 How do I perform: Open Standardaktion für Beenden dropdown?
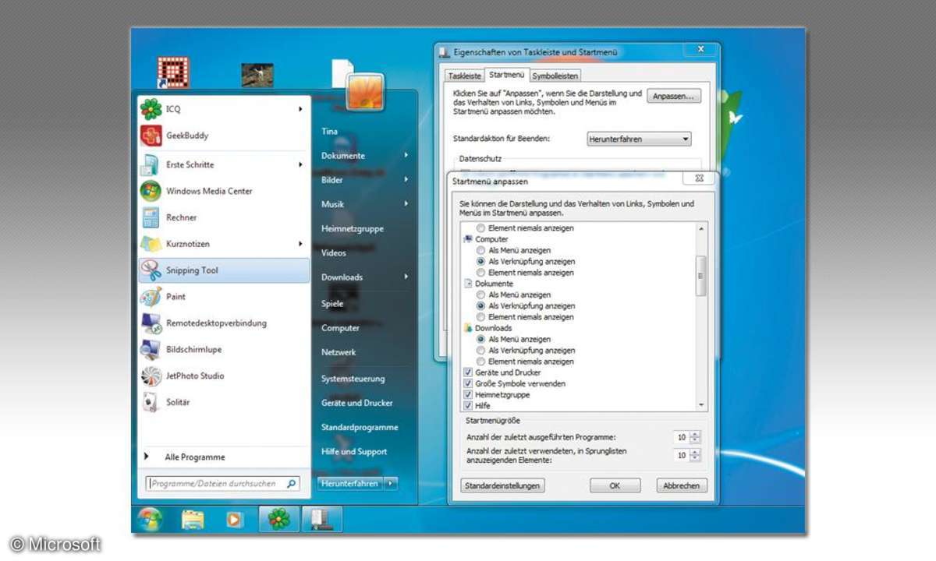coord(639,139)
